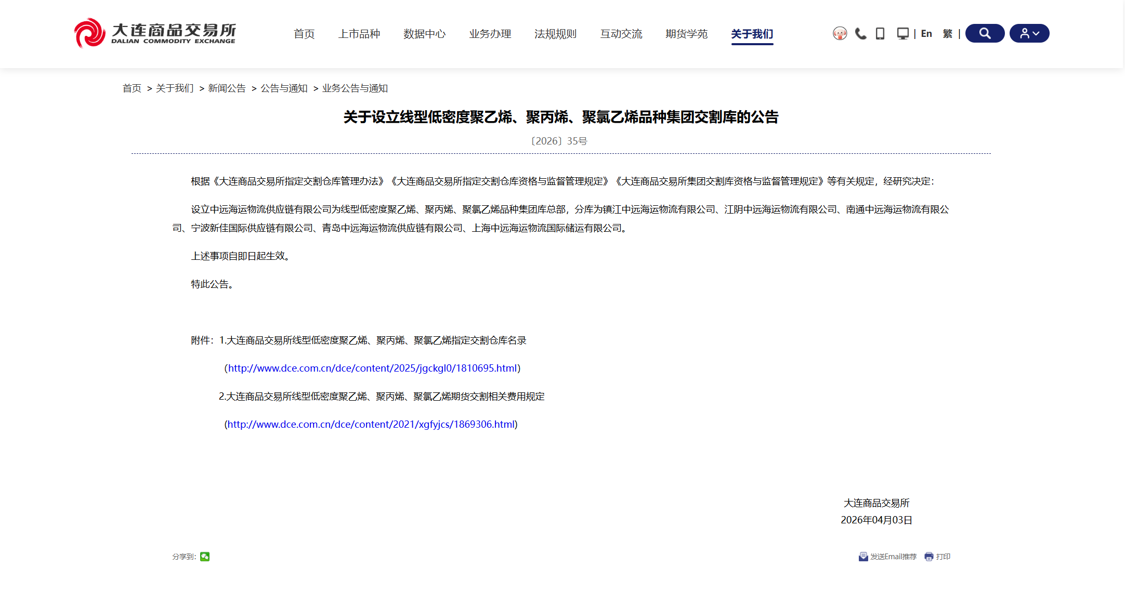Click the Dalian Commodity Exchange logo
1125x593 pixels.
[154, 33]
